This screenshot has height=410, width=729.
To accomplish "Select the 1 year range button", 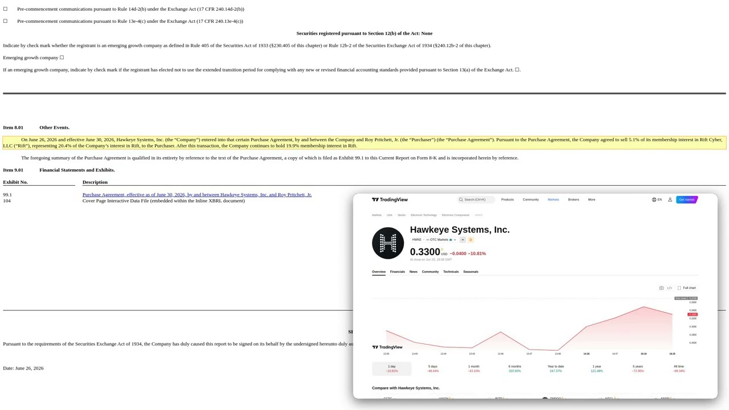I will (x=597, y=368).
